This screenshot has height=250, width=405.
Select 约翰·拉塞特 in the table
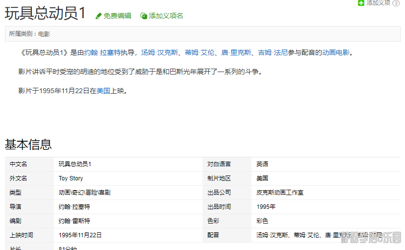[x=75, y=207]
